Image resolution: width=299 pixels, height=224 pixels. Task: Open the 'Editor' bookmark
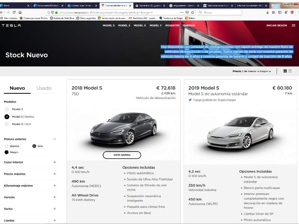190,18
